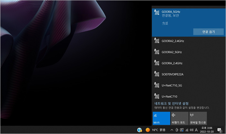Click Wi-Fi signal icon beside U+NetC710
This screenshot has height=134, width=226.
[x=157, y=96]
